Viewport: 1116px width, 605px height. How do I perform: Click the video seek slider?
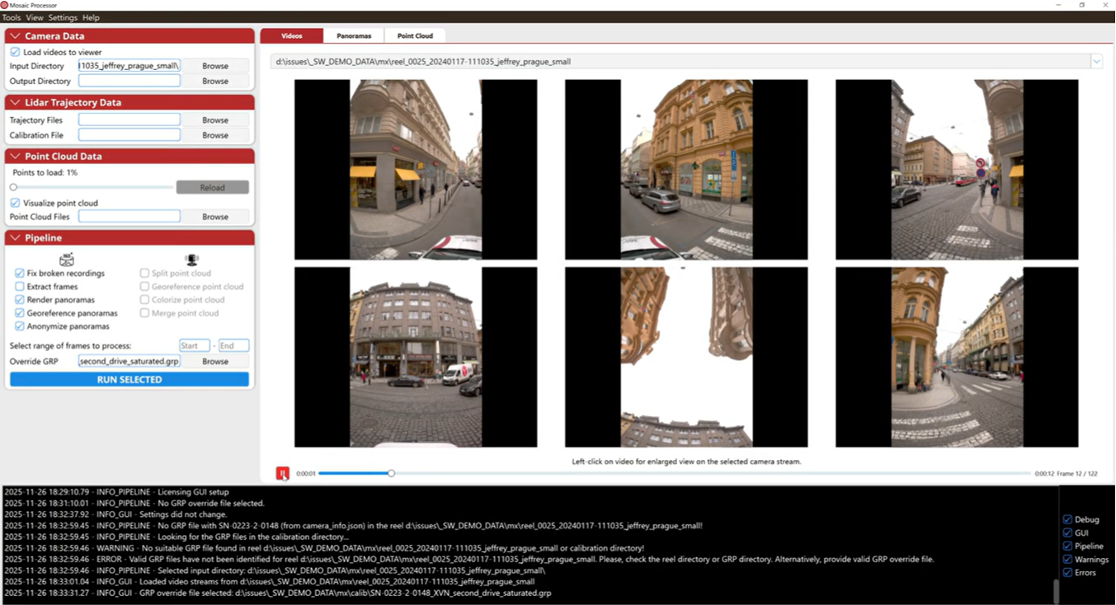coord(391,472)
